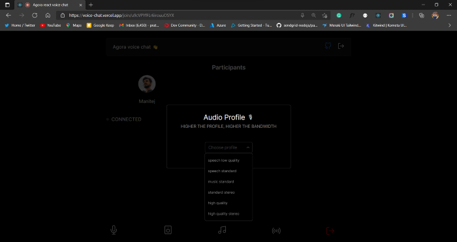Open the Kitwind Kometa UI bookmark
457x242 pixels.
pos(386,25)
